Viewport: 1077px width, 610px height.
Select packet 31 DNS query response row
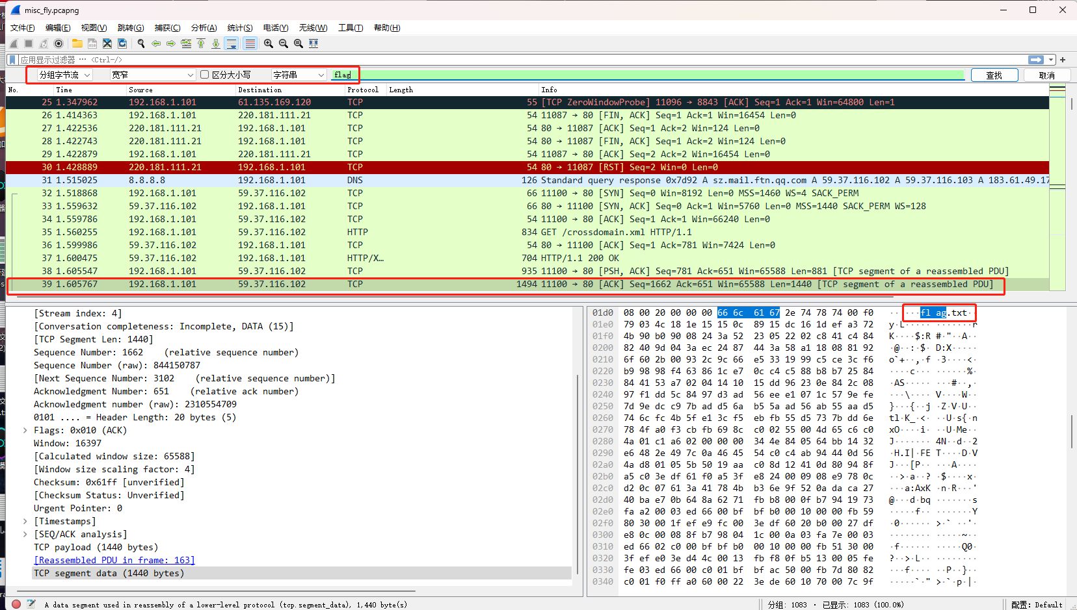click(x=527, y=180)
